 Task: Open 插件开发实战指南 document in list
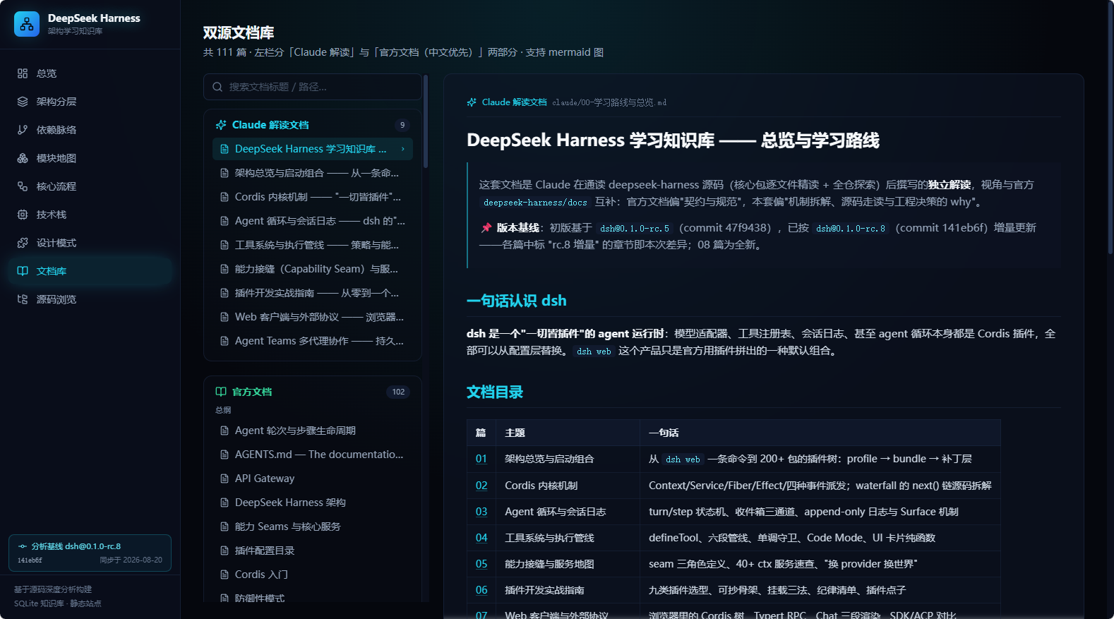pyautogui.click(x=313, y=293)
